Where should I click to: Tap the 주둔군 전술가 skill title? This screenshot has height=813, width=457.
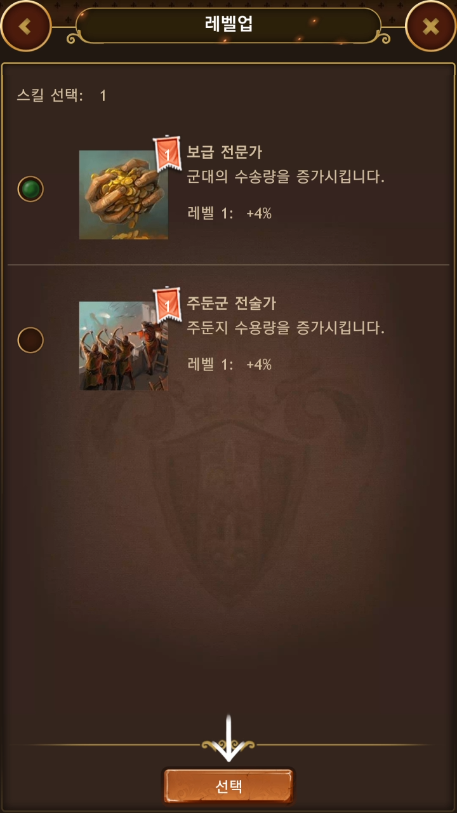point(232,304)
